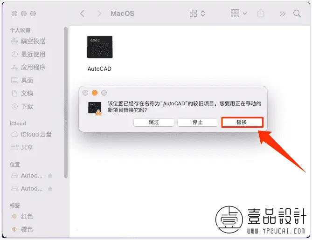
Task: Click the red tag color dot
Action: click(x=14, y=216)
